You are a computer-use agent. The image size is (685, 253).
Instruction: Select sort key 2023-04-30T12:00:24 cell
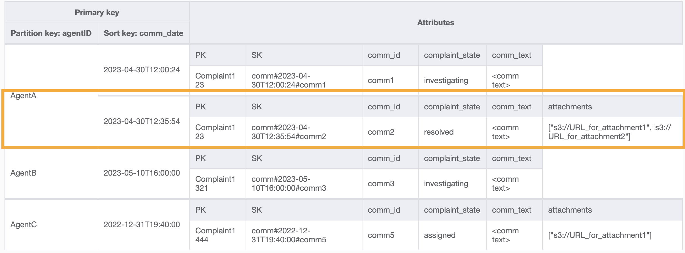(x=142, y=70)
